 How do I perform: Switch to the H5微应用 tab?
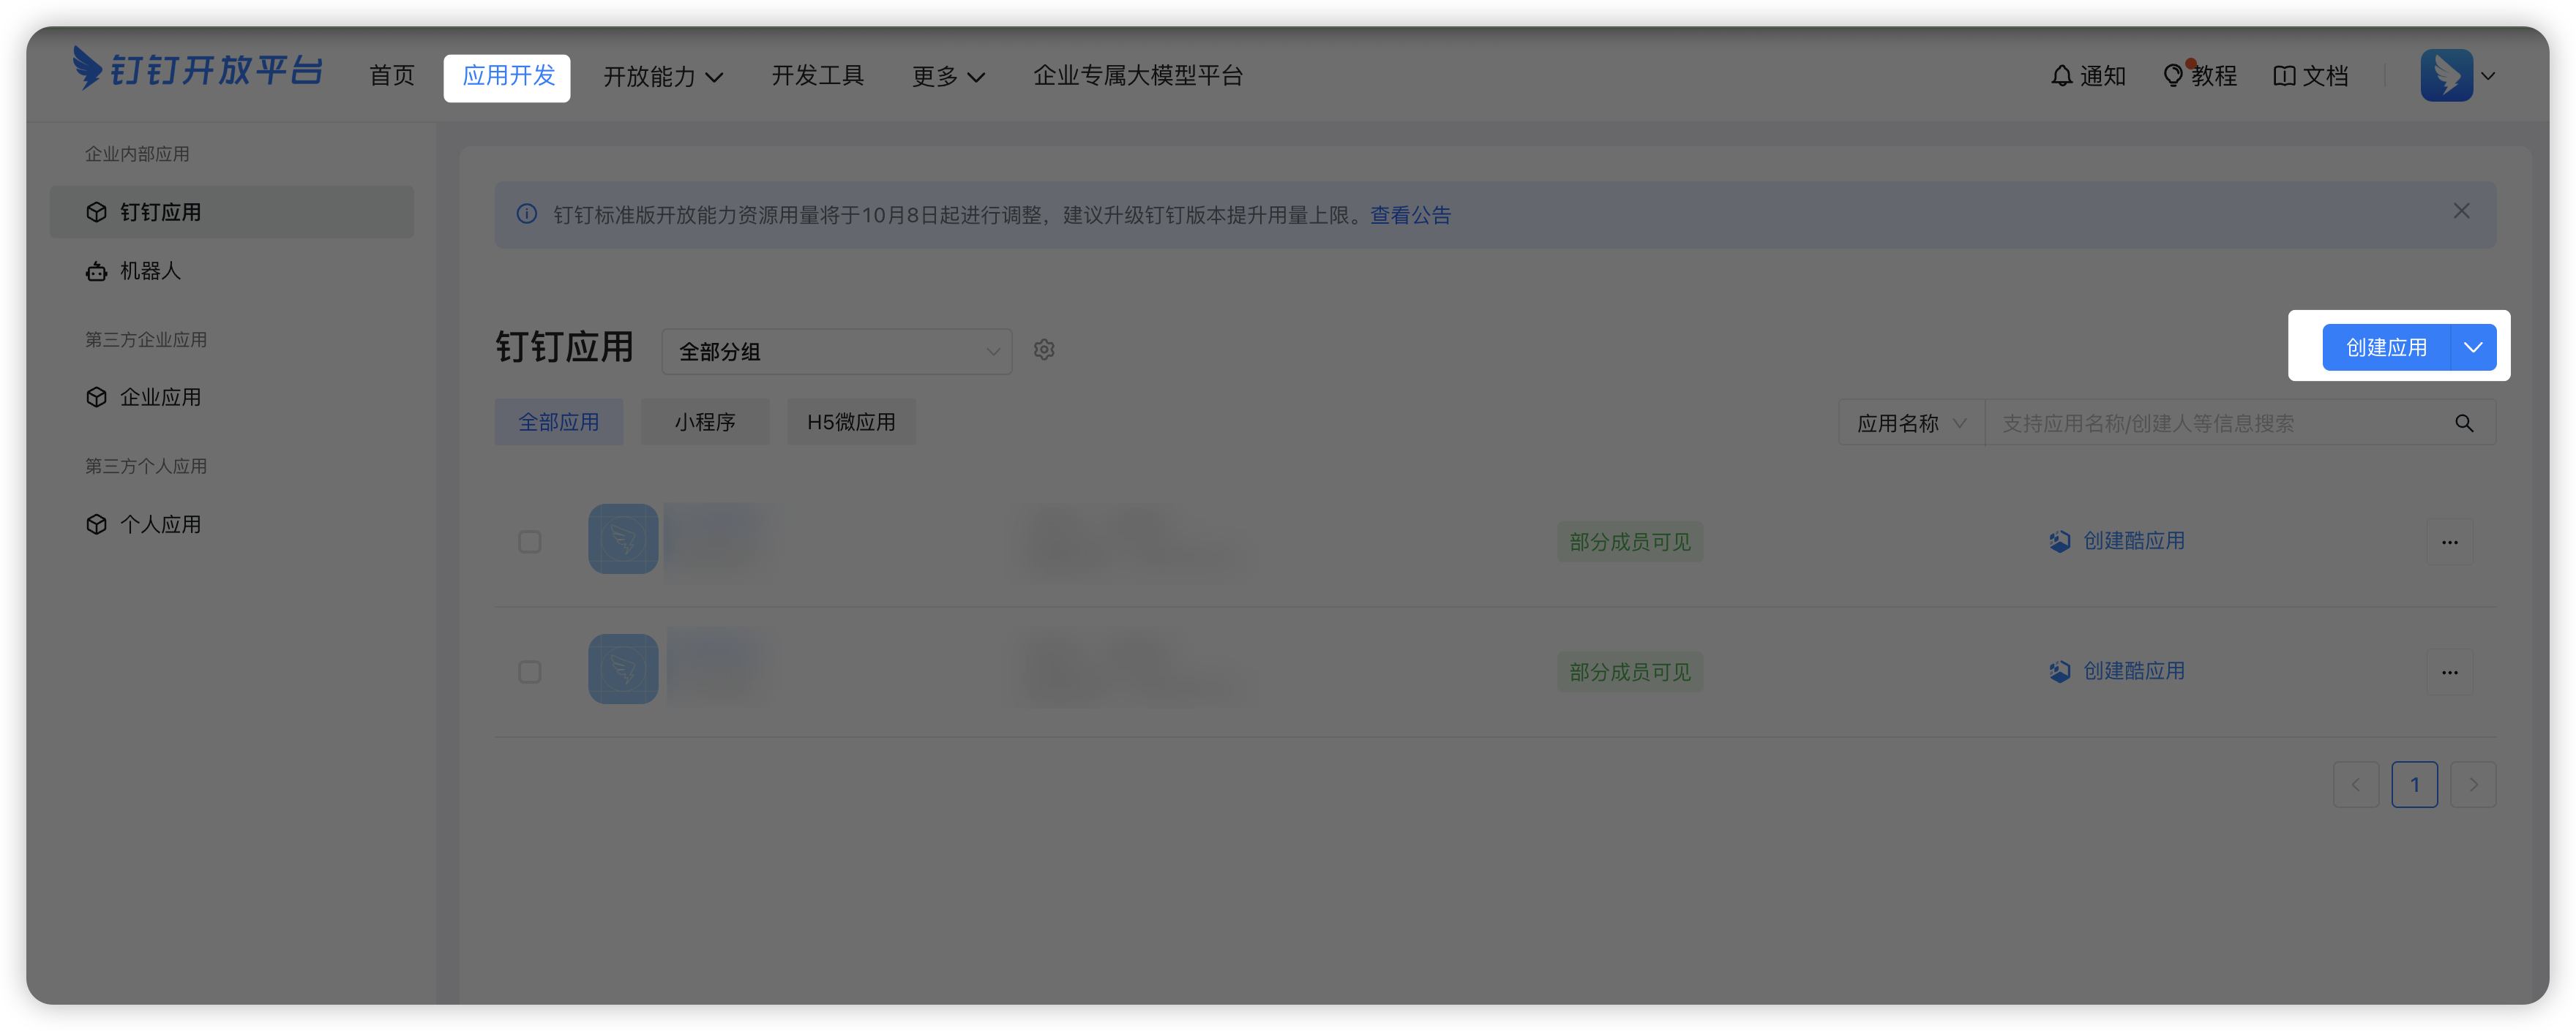pos(851,423)
